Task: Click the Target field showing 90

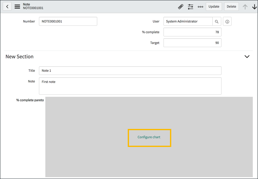Action: coord(192,43)
